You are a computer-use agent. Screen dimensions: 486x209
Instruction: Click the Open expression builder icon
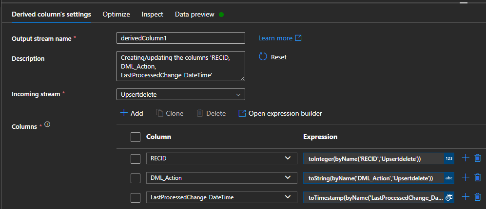tap(242, 113)
